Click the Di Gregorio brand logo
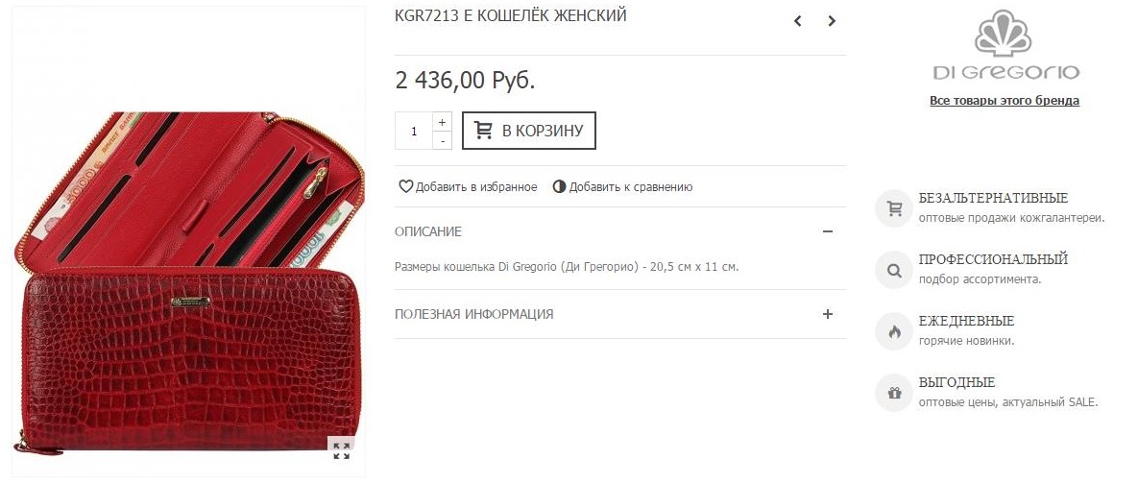The width and height of the screenshot is (1138, 484). coord(1005,45)
